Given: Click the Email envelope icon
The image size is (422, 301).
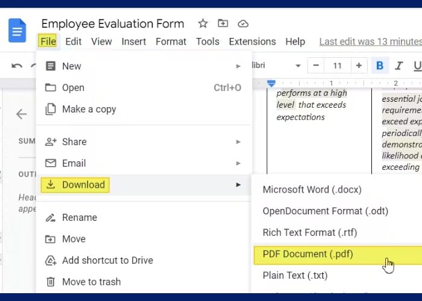Looking at the screenshot, I should [x=51, y=163].
